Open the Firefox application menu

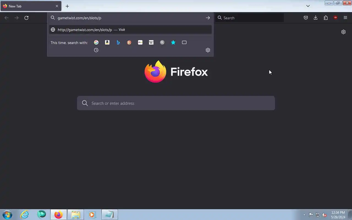point(345,18)
